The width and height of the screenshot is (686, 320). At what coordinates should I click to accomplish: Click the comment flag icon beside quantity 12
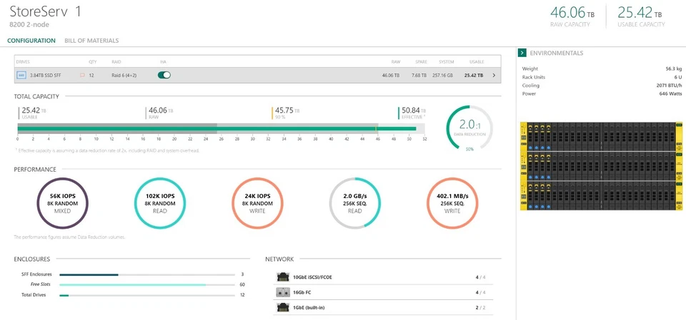(82, 75)
